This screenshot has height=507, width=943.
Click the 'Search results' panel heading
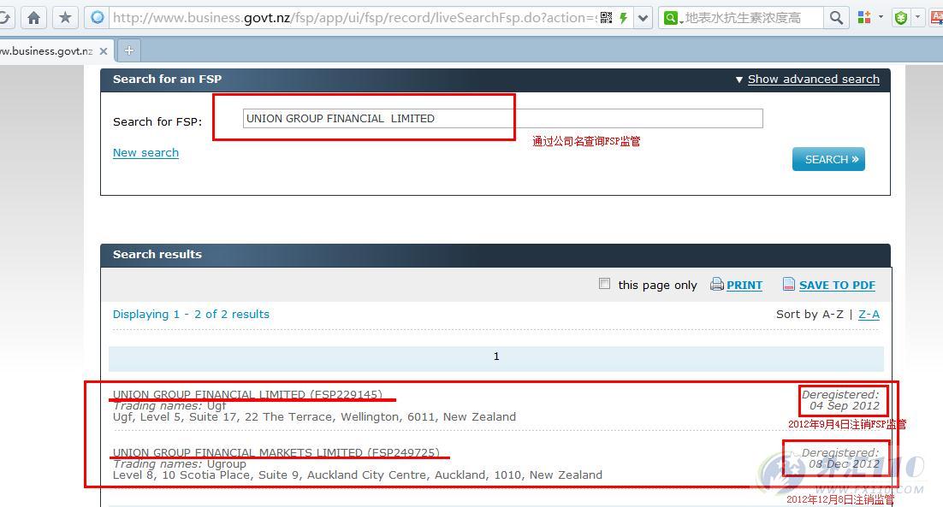[157, 254]
